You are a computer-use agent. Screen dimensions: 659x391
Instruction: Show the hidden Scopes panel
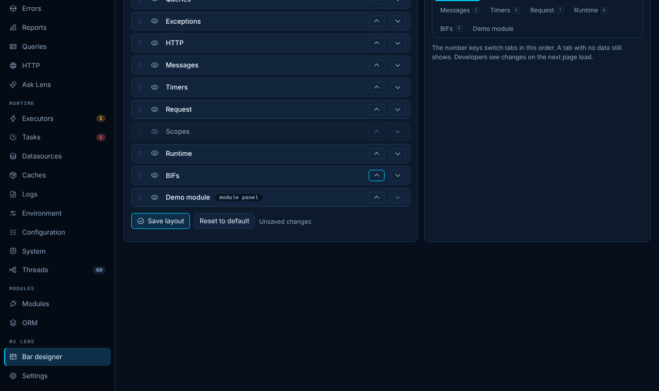point(154,131)
